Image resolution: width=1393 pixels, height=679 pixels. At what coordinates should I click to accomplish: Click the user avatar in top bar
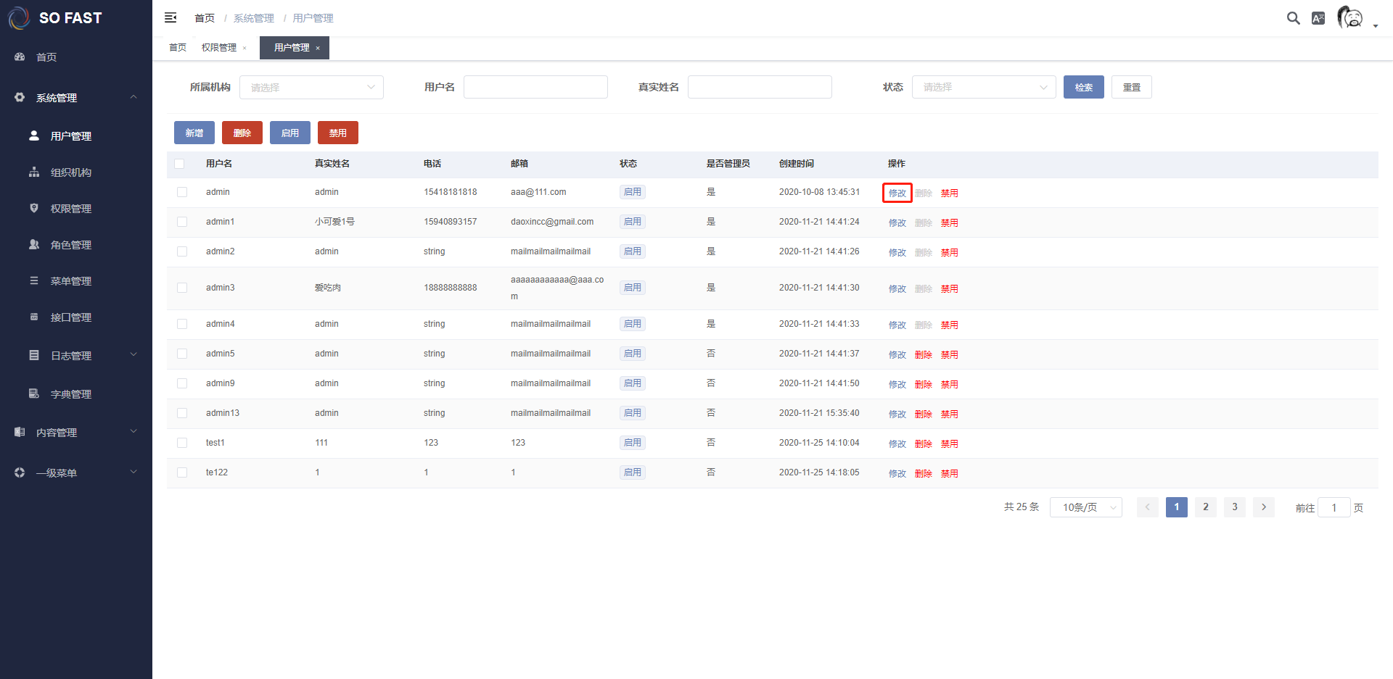1349,17
